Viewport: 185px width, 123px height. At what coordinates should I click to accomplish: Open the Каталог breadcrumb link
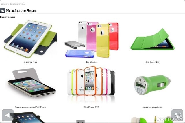tap(4, 4)
